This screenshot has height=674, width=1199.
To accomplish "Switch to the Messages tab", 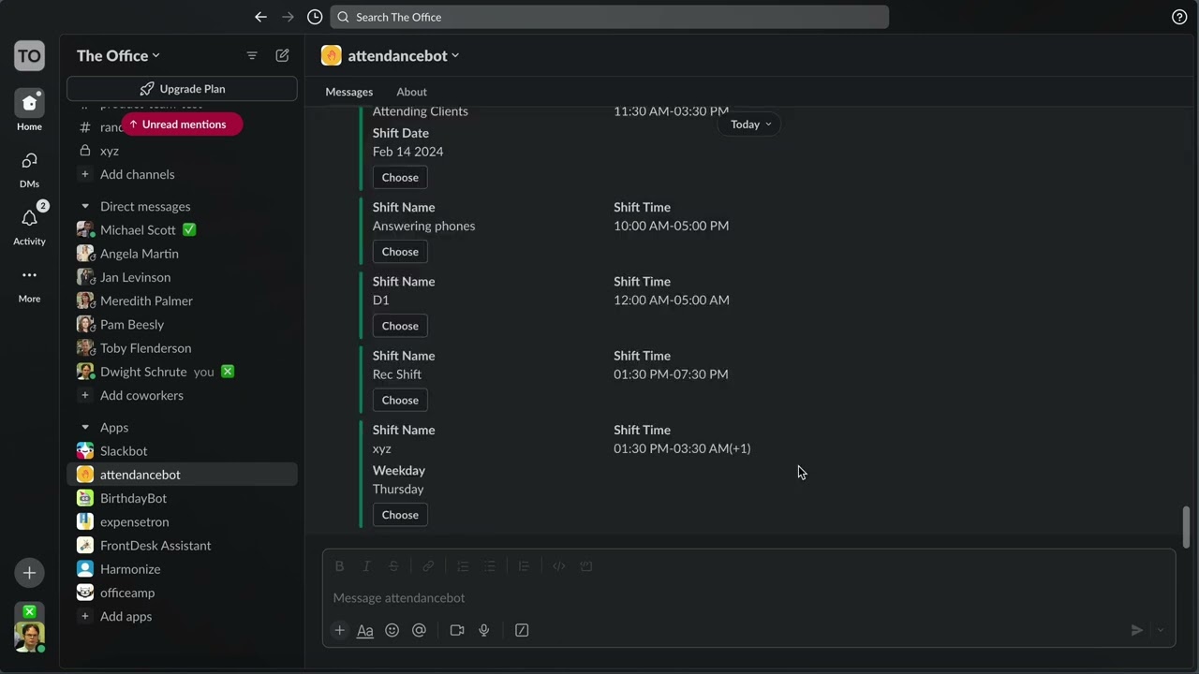I will 348,92.
